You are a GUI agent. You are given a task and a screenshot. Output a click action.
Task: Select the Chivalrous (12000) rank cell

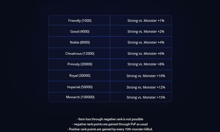(80, 53)
